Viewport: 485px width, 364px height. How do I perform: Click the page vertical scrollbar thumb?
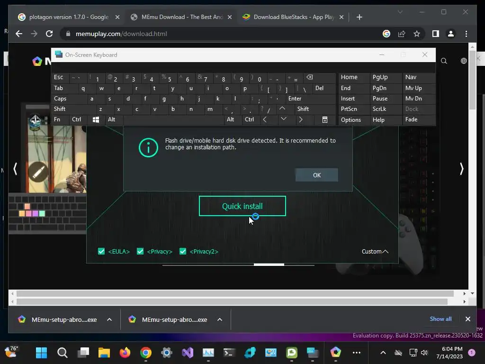pyautogui.click(x=472, y=80)
